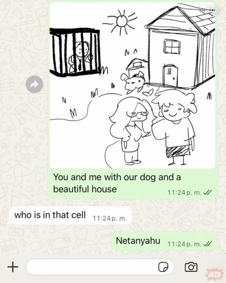Tap the 11:24 p. m. timestamp on the received message
The width and height of the screenshot is (226, 283).
[x=110, y=218]
